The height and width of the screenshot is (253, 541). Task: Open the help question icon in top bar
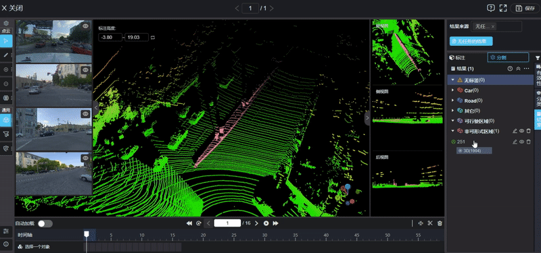(491, 8)
